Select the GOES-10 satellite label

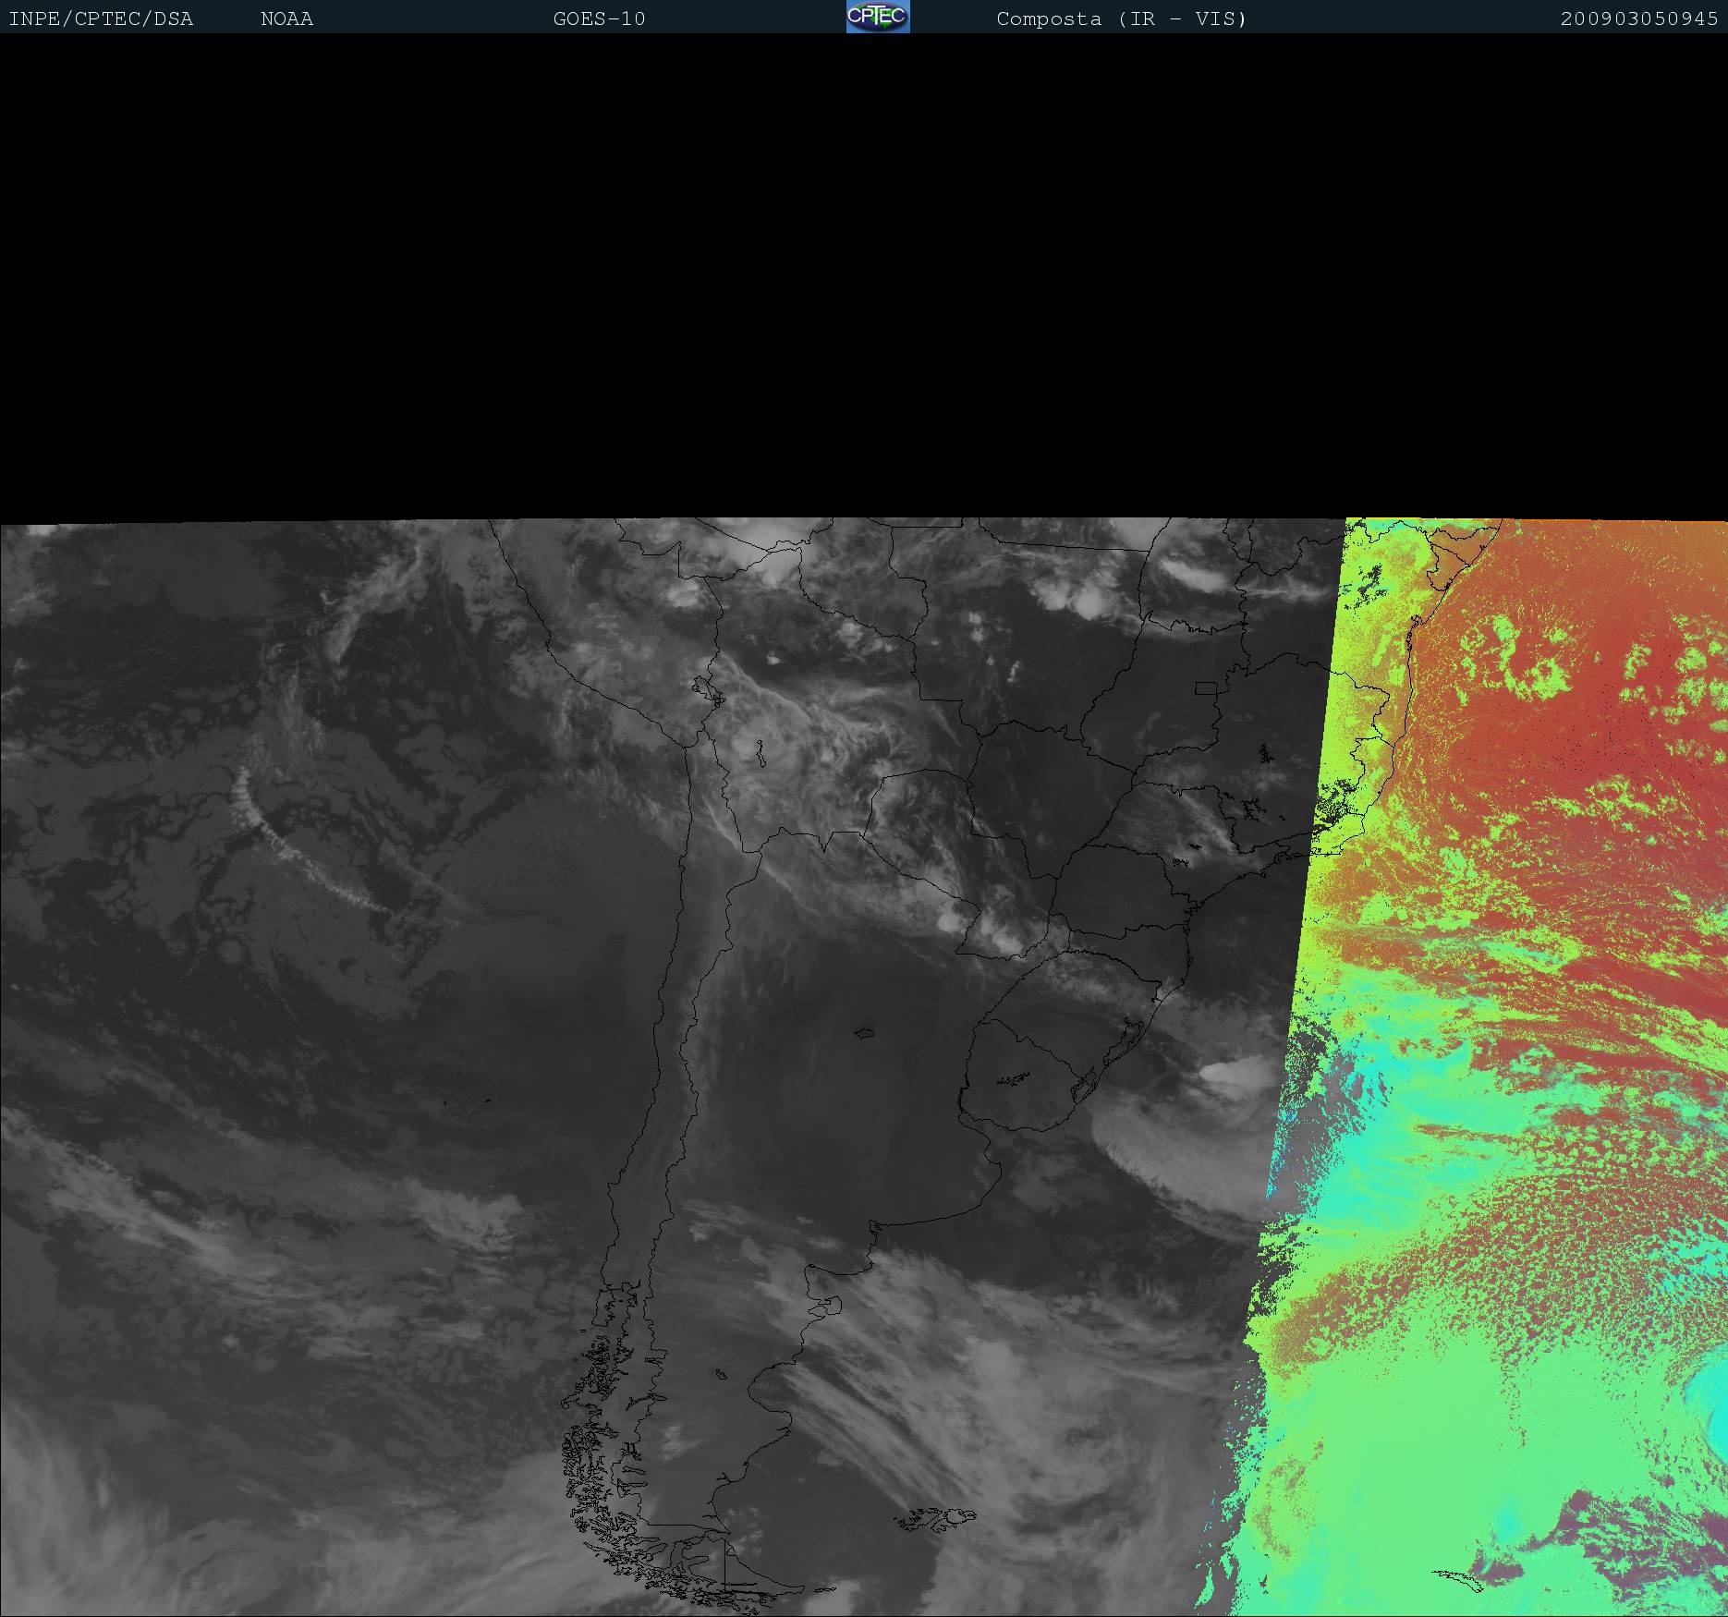click(x=600, y=19)
